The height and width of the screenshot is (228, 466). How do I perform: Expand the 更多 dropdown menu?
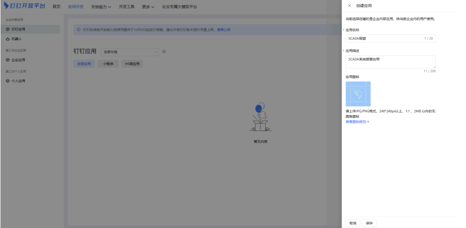(148, 7)
